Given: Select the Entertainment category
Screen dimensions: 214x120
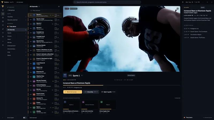Looking at the screenshot, I should click(17, 46).
